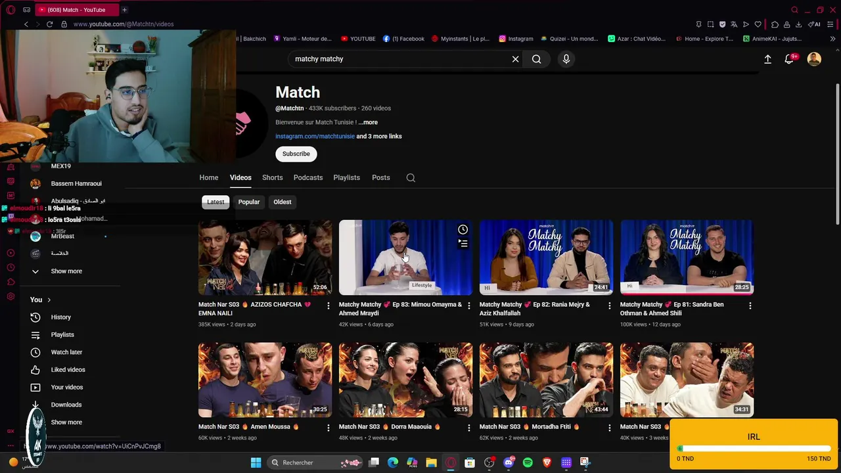The width and height of the screenshot is (841, 473).
Task: Open the Instagram bookmark
Action: 516,39
